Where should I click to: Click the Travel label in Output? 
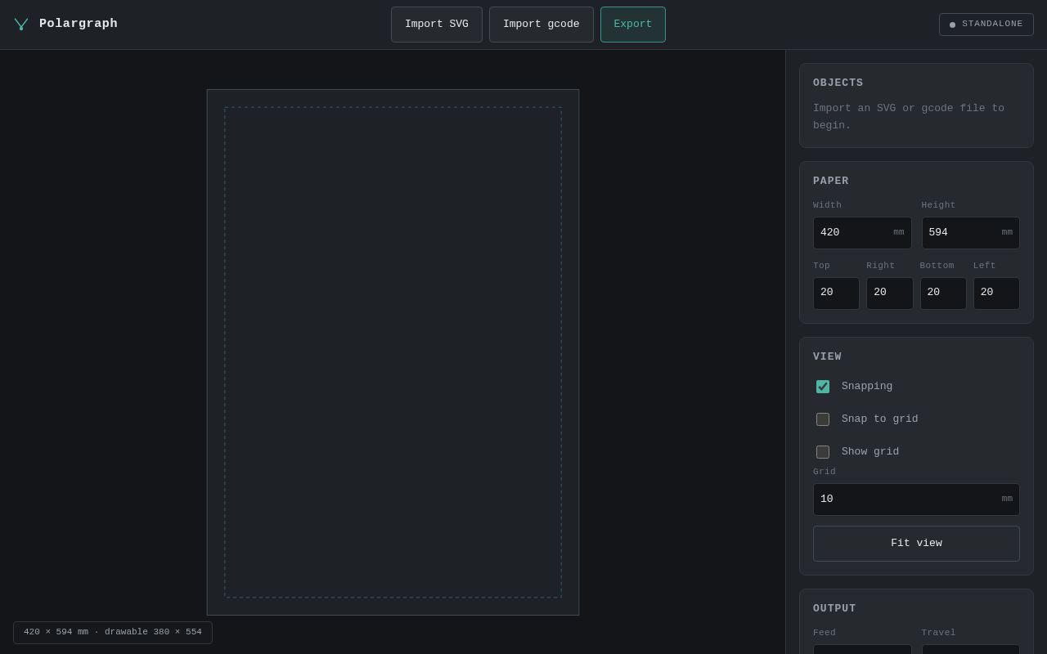(x=939, y=633)
